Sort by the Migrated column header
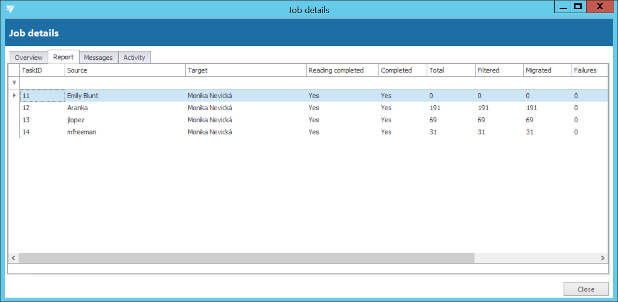The width and height of the screenshot is (618, 302). point(547,71)
